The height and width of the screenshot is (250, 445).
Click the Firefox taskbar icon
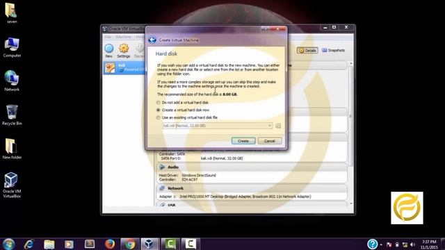pos(110,244)
